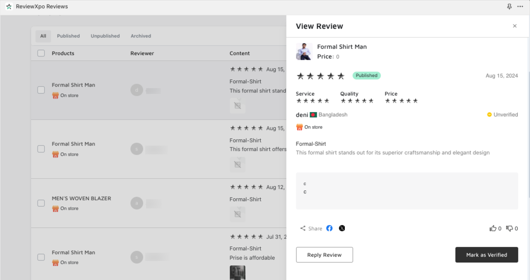The image size is (530, 280).
Task: Click the Share label
Action: click(315, 229)
